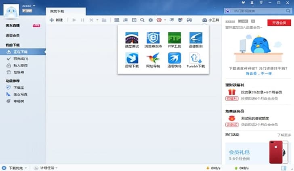Open the 投资享3%加息+6个月会员 offer
The image size is (294, 171).
(x=261, y=92)
